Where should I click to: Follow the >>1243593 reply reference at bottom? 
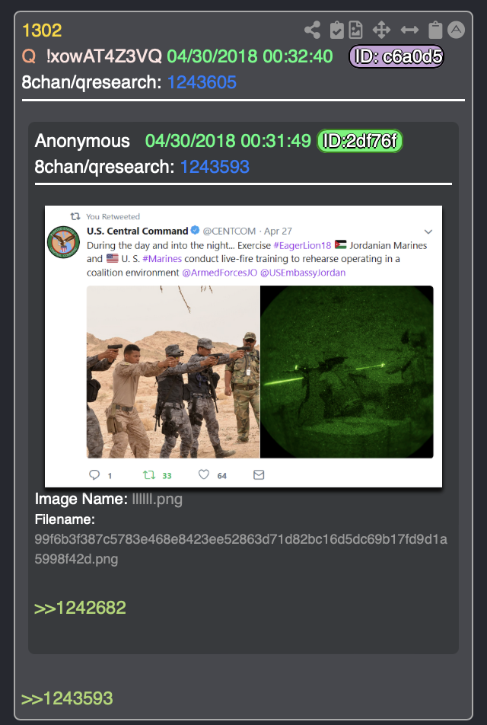pyautogui.click(x=67, y=698)
